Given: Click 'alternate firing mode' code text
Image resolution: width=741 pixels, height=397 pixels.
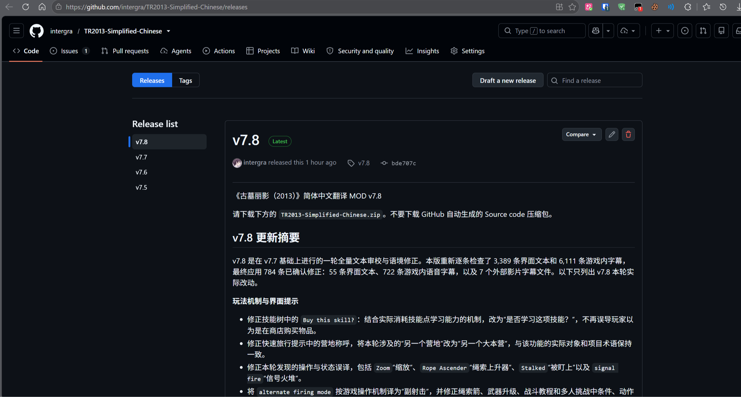Looking at the screenshot, I should (295, 392).
